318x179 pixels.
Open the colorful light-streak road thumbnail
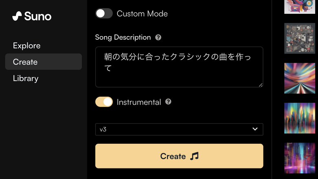[300, 78]
